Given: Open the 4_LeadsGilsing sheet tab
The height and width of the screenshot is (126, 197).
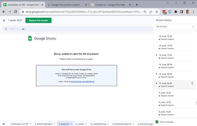Looking at the screenshot, I should 98,124.
